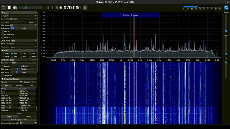
Task: Open the Bookmark display mode dropdown
Action: coord(28,123)
